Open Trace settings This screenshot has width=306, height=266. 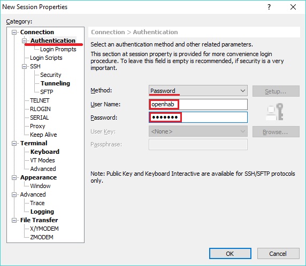[37, 203]
